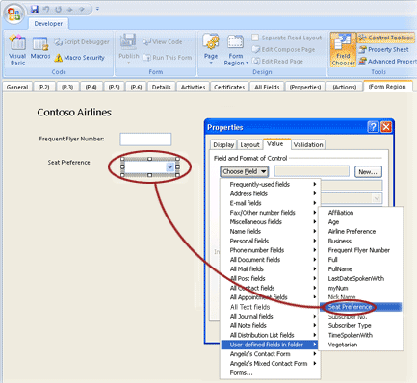
Task: Open the Seat Preference combo box arrow
Action: (x=170, y=166)
